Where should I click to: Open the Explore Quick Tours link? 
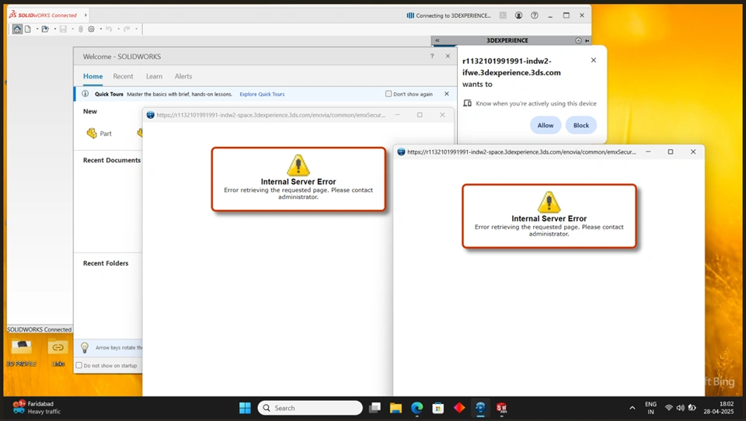coord(262,94)
